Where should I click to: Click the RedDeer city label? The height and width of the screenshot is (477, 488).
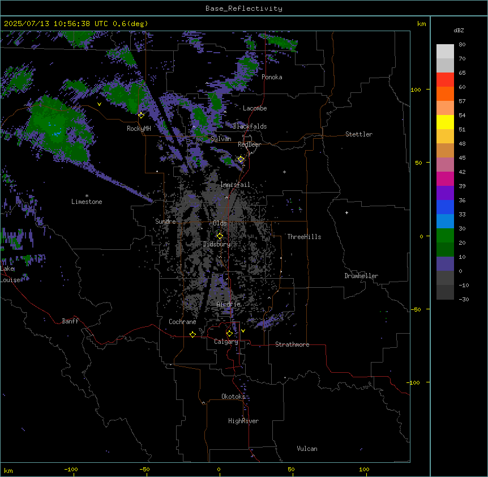tap(249, 144)
